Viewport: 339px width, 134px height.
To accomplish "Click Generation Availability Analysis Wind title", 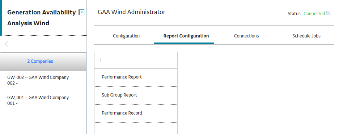I will click(x=42, y=18).
